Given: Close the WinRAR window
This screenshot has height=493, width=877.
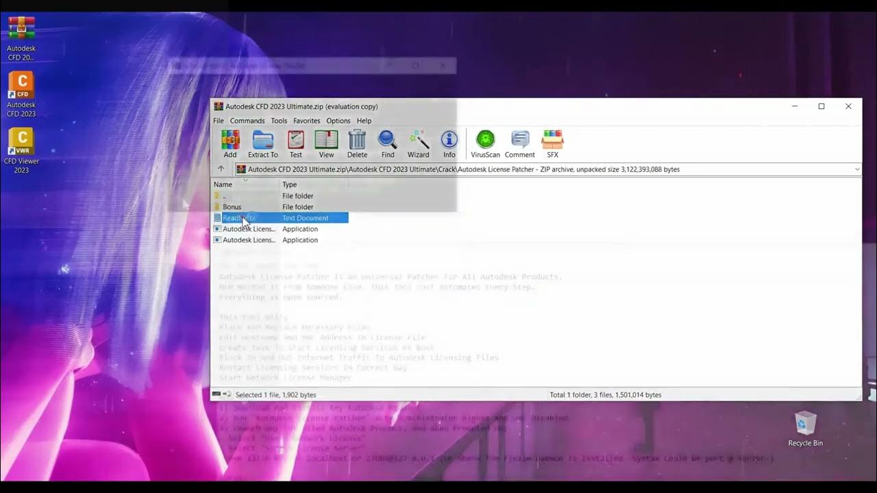Looking at the screenshot, I should [848, 106].
